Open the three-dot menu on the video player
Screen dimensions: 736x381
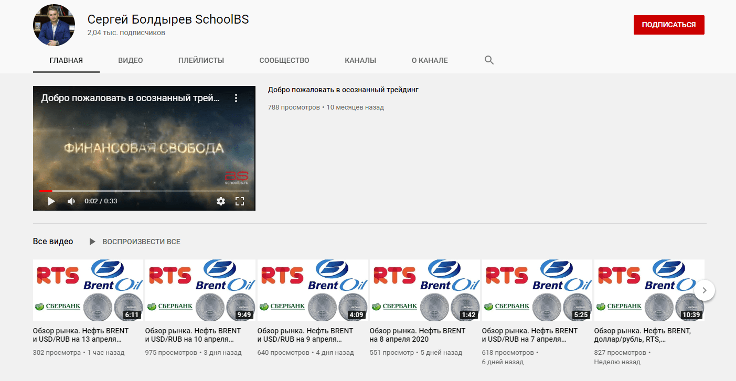236,98
